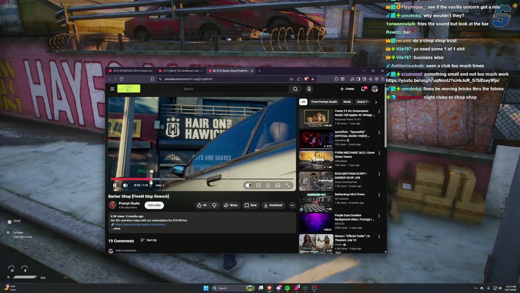The width and height of the screenshot is (520, 293).
Task: Expand description with ...more
Action: tap(116, 228)
